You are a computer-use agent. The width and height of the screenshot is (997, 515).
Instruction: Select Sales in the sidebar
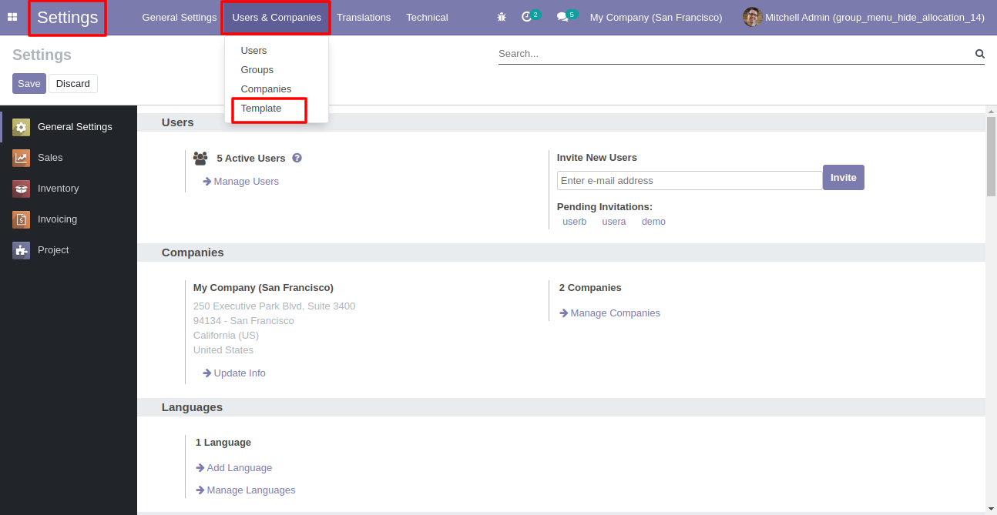pyautogui.click(x=69, y=158)
